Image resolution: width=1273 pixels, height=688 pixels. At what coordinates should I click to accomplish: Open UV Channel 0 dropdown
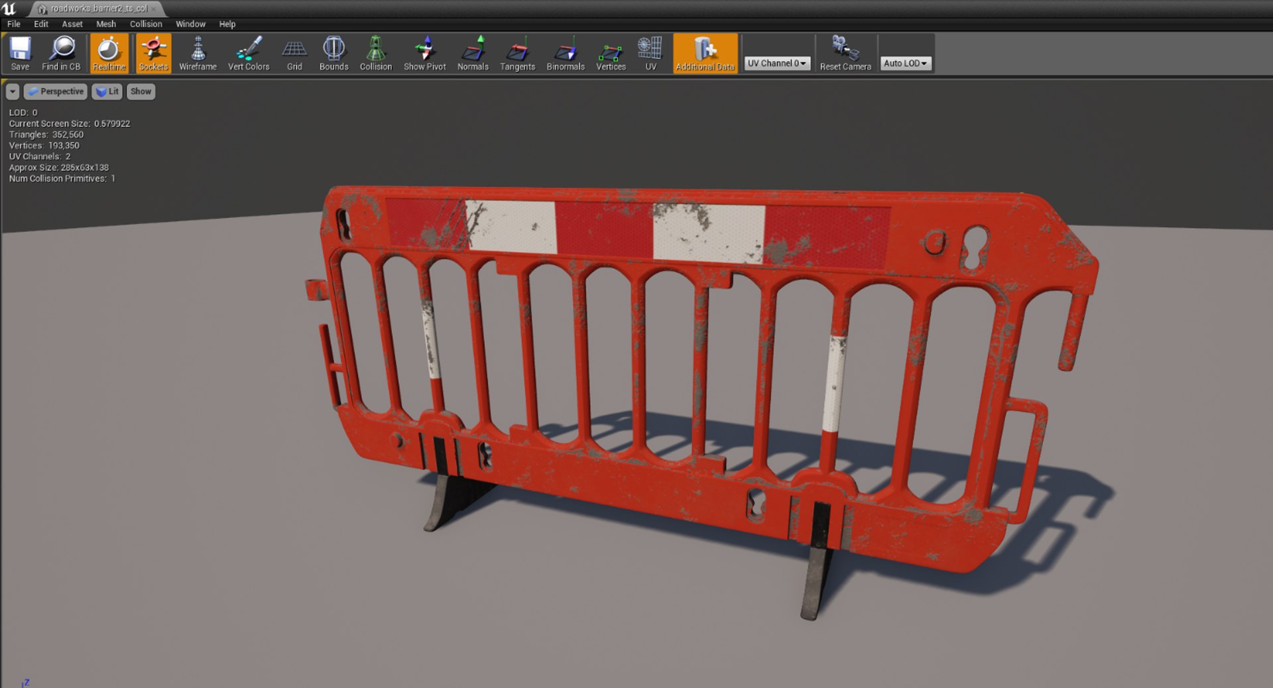[777, 63]
